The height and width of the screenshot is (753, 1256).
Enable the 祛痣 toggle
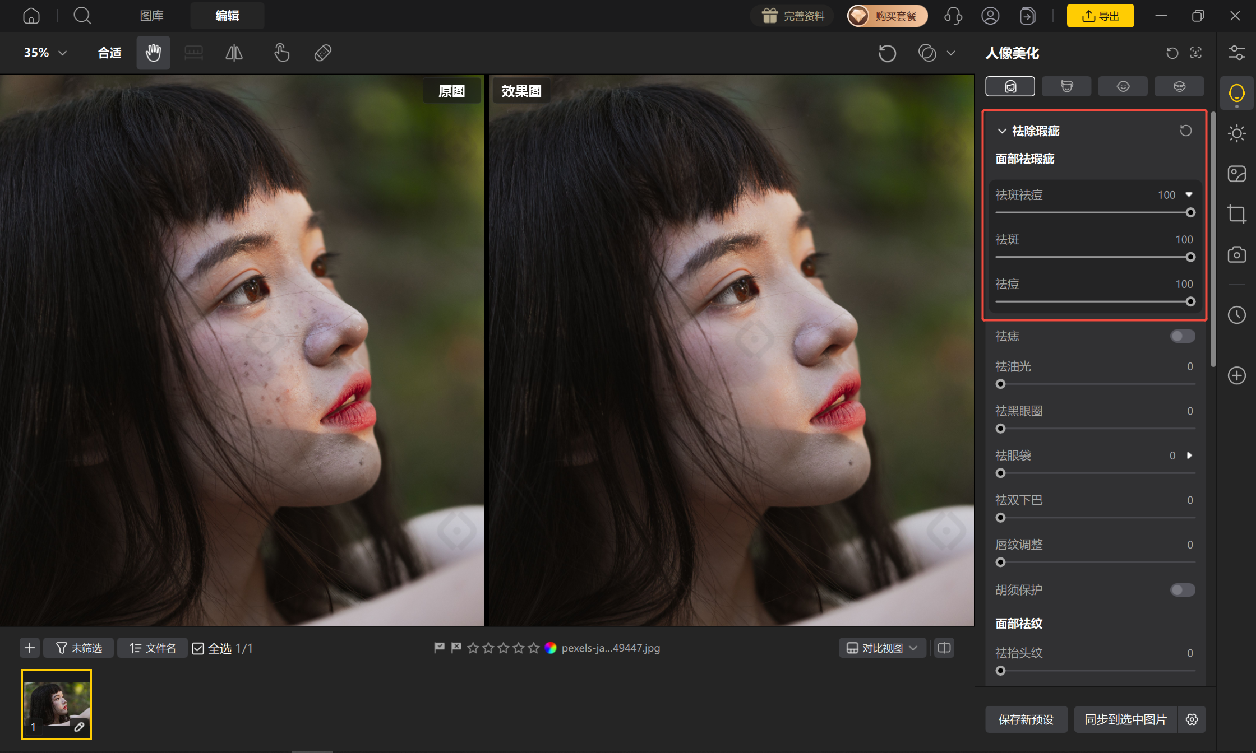click(x=1183, y=336)
